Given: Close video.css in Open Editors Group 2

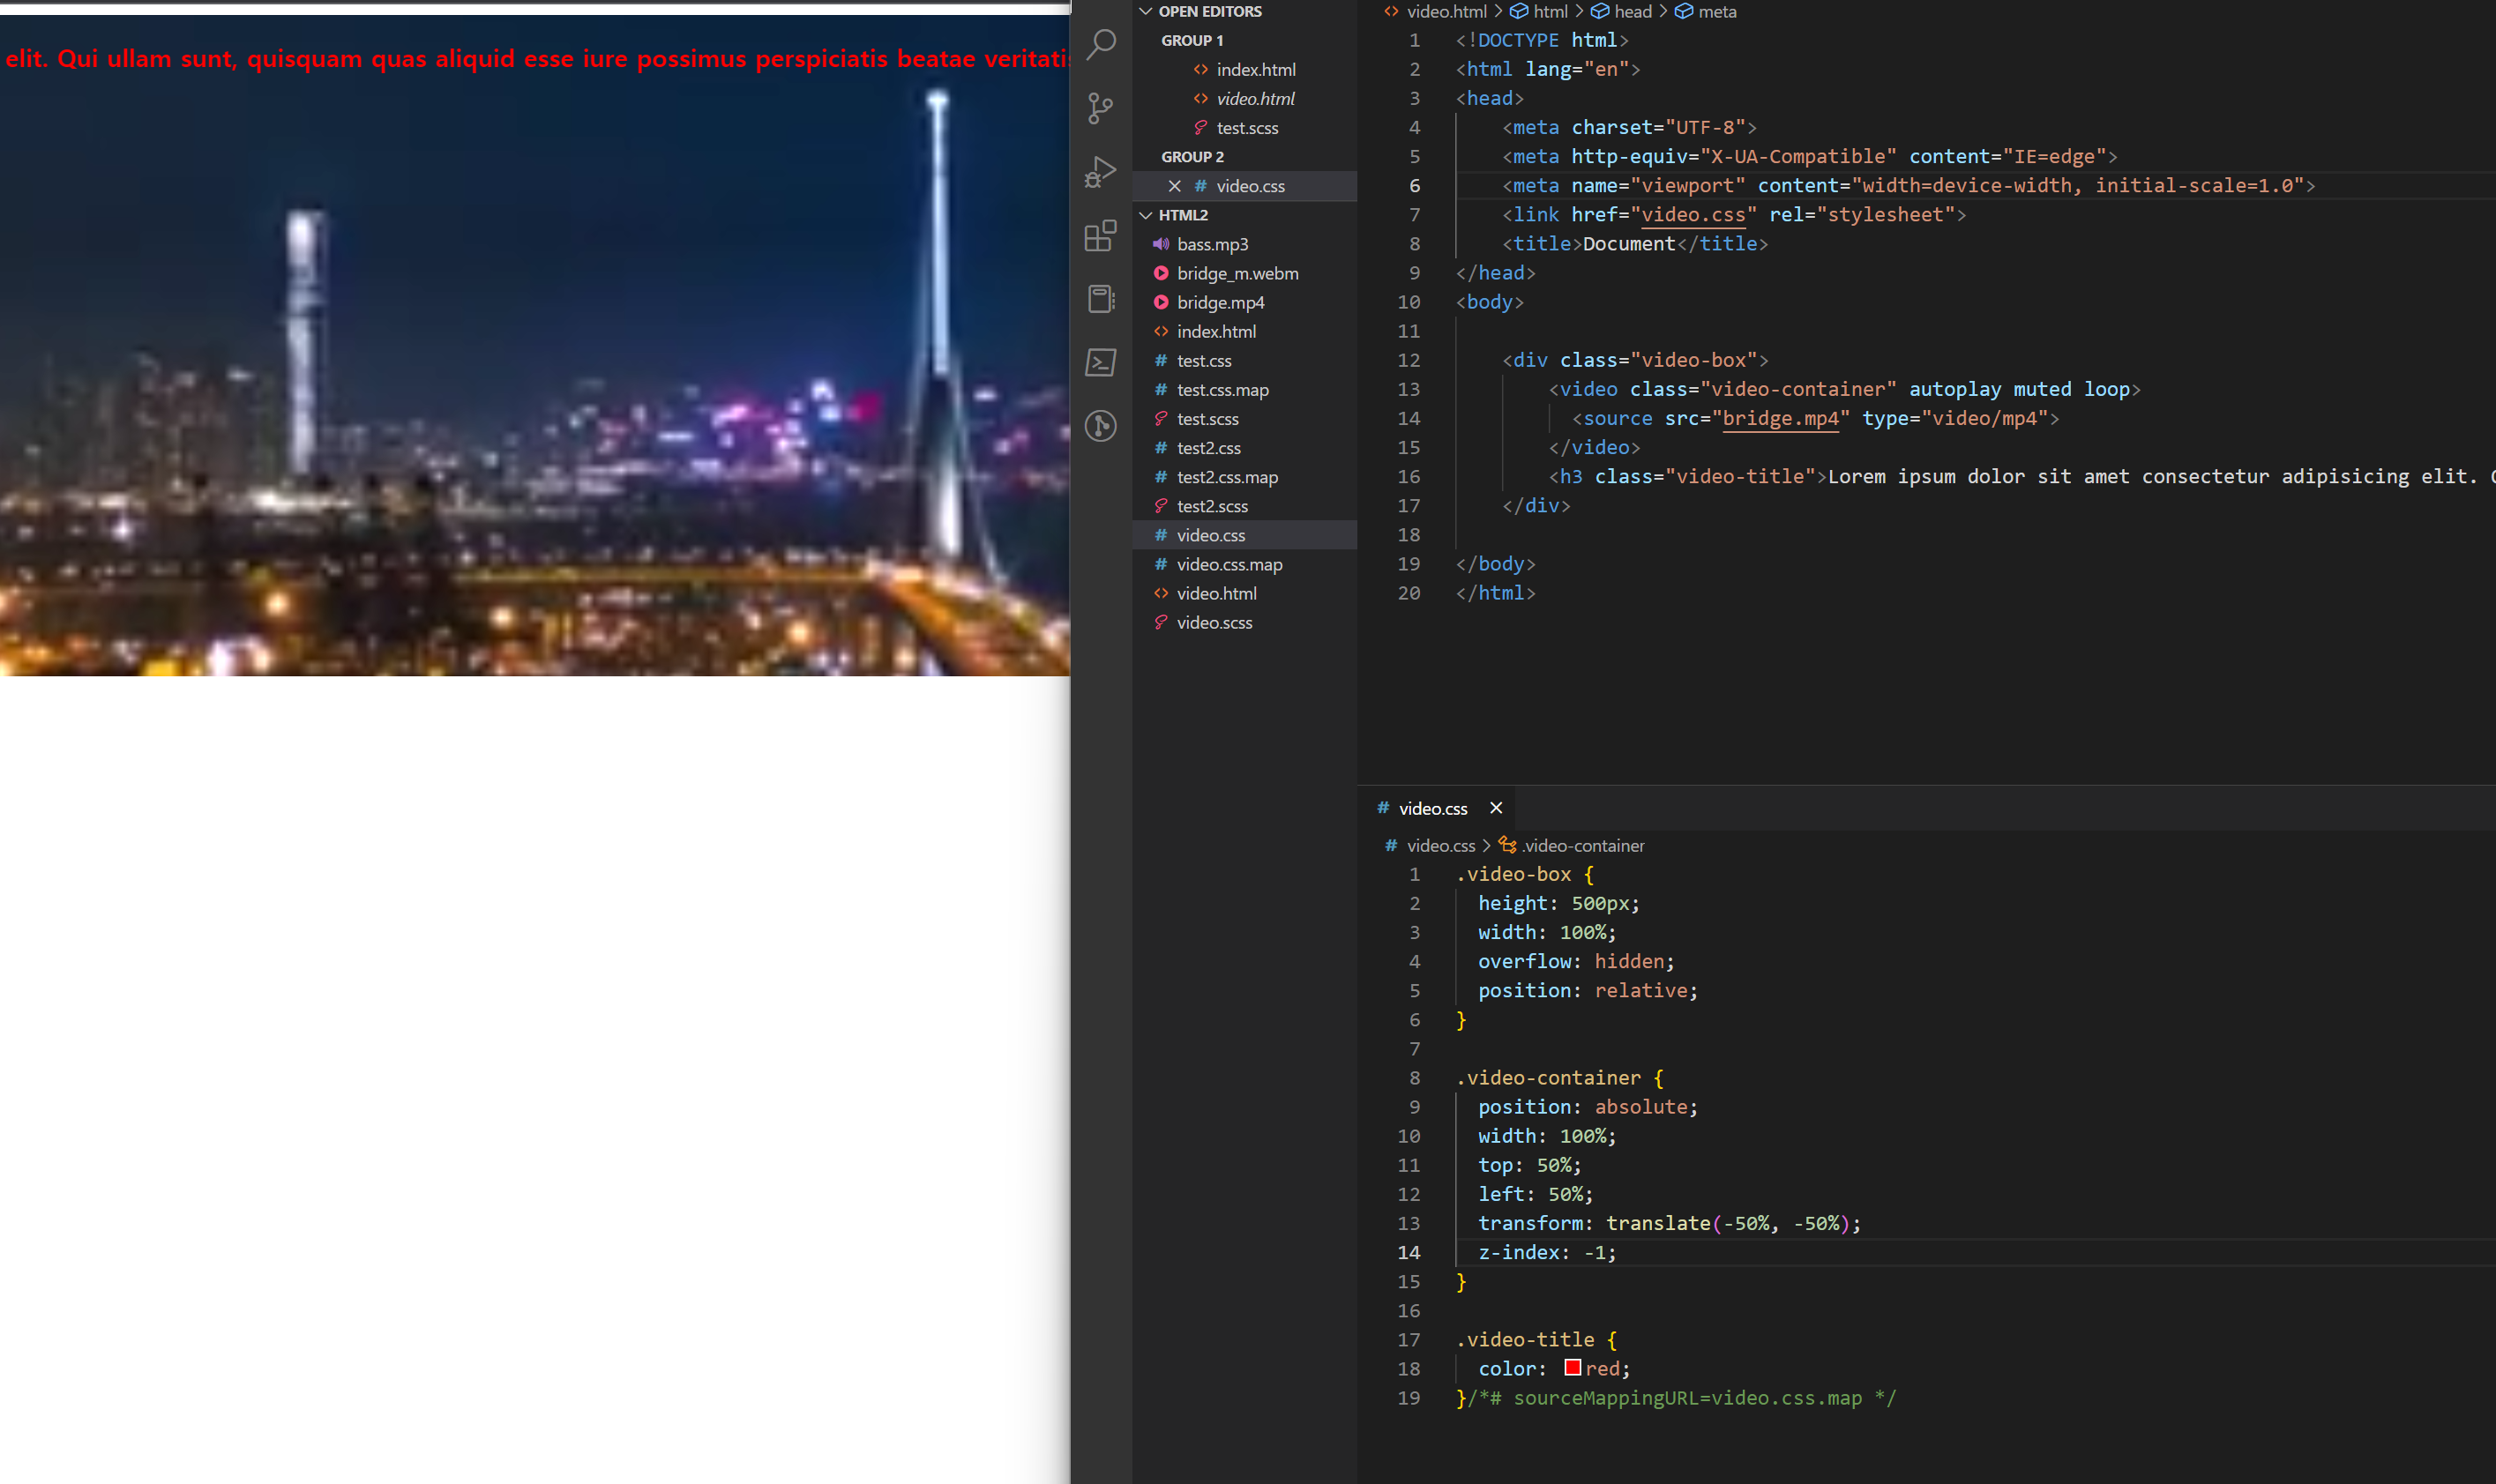Looking at the screenshot, I should [x=1175, y=186].
